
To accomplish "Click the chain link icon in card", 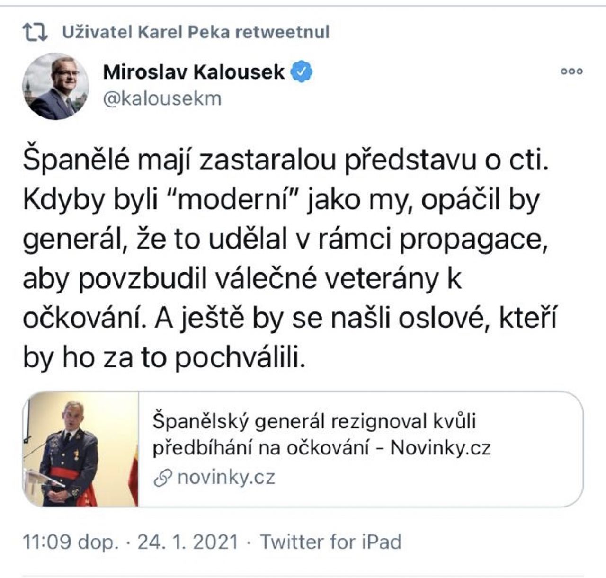I will tap(163, 478).
